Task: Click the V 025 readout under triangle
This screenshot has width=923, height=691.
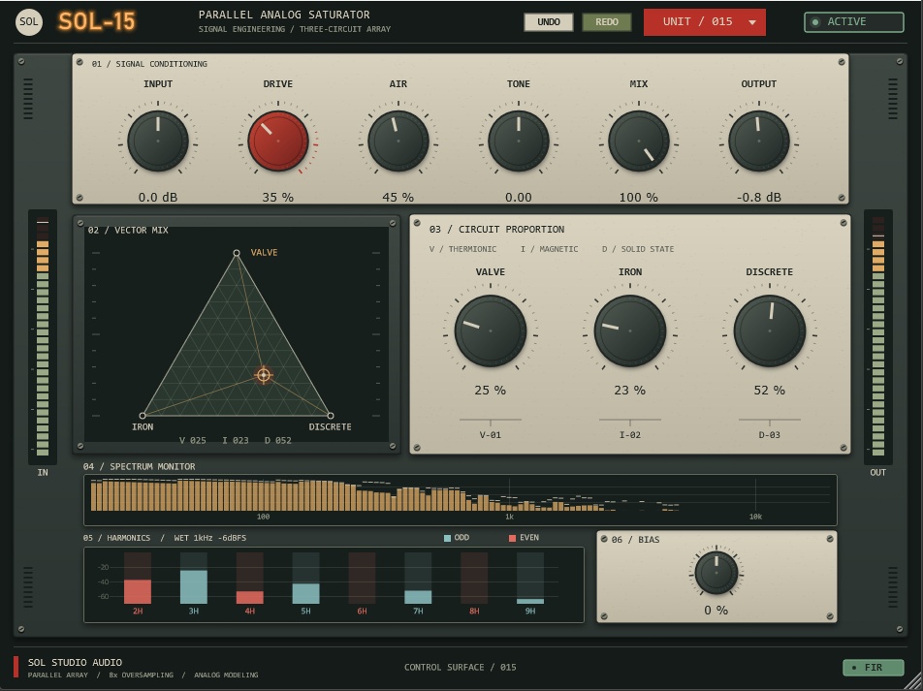Action: [193, 440]
